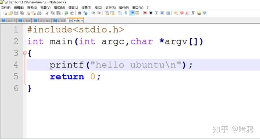The height and width of the screenshot is (140, 260).
Task: Select the active orange-topped main.c tab
Action: point(76,20)
